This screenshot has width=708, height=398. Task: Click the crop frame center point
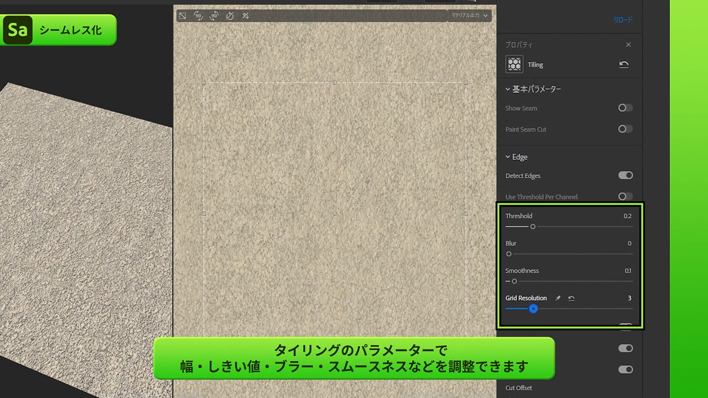[x=335, y=214]
